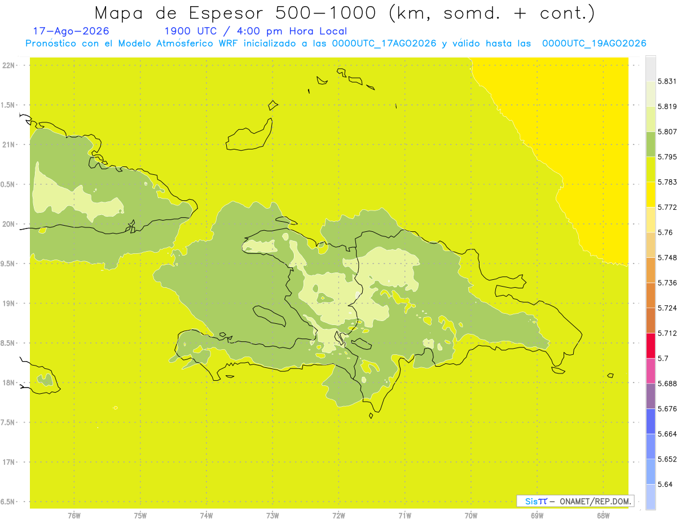Pick the gray legend band above 5.831
The image size is (677, 523).
click(x=650, y=69)
